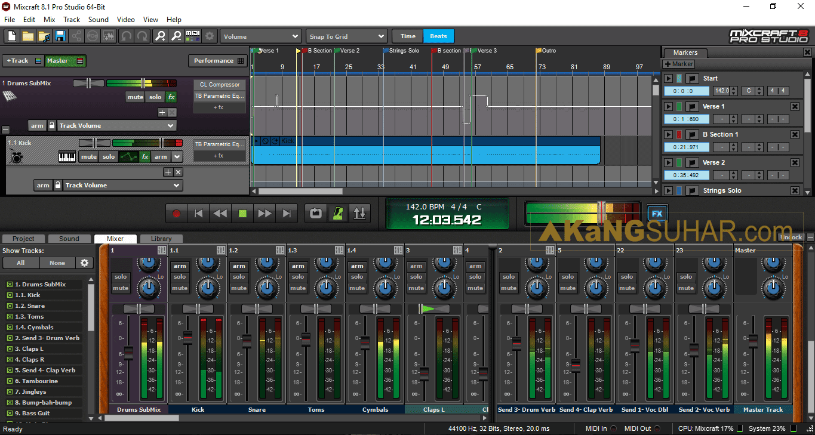Click the redo arrow in the toolbar
Image resolution: width=815 pixels, height=435 pixels.
point(142,36)
